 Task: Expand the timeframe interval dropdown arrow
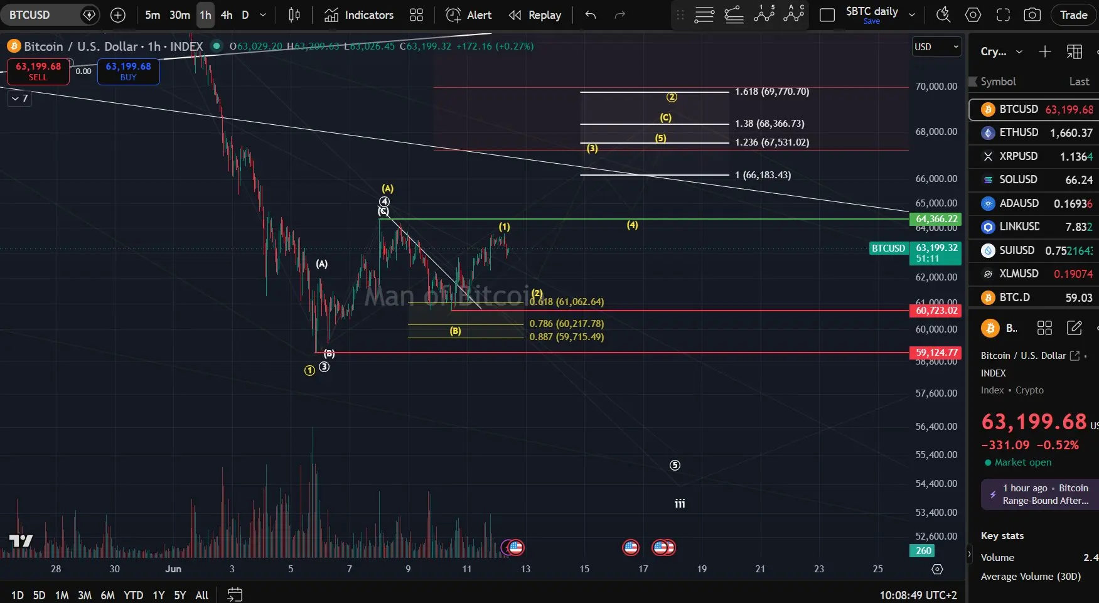(x=263, y=15)
